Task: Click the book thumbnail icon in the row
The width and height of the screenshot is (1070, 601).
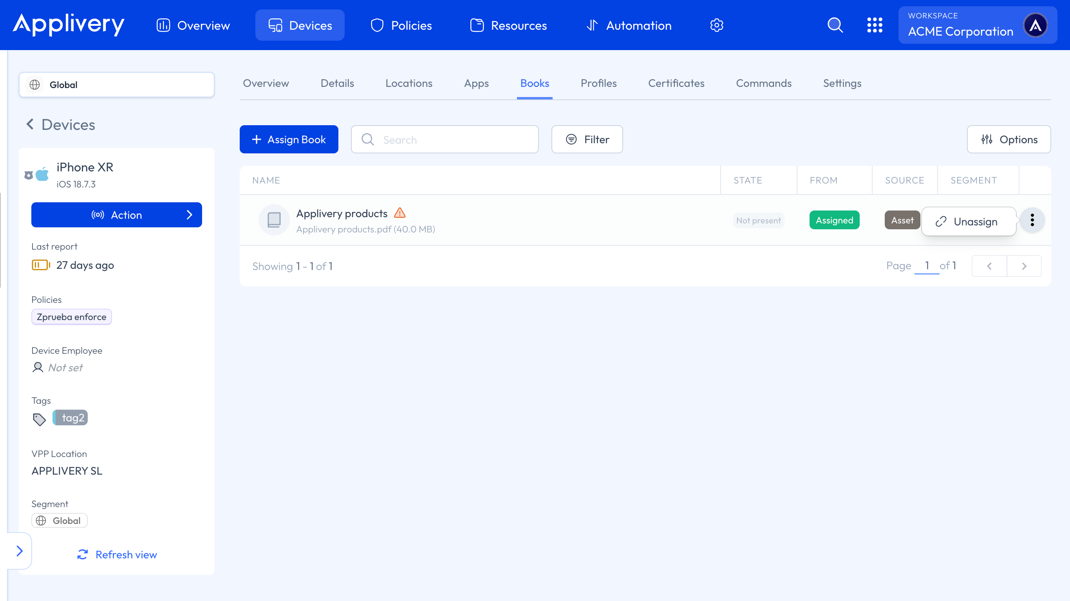Action: (274, 220)
